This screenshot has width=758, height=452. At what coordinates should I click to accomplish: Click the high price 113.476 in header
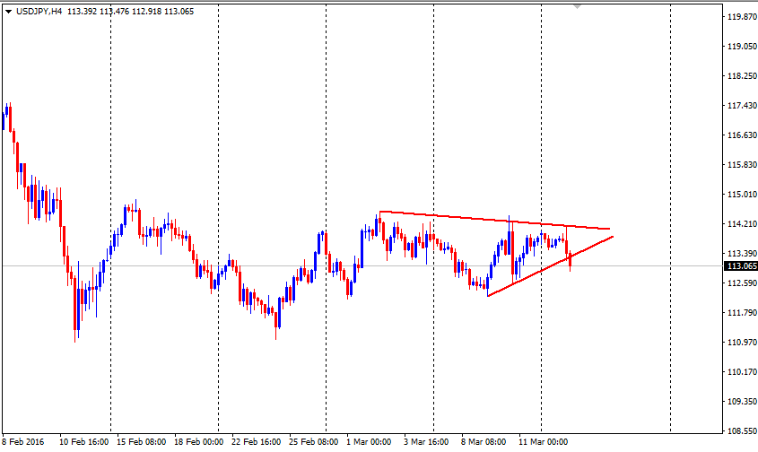tap(115, 11)
